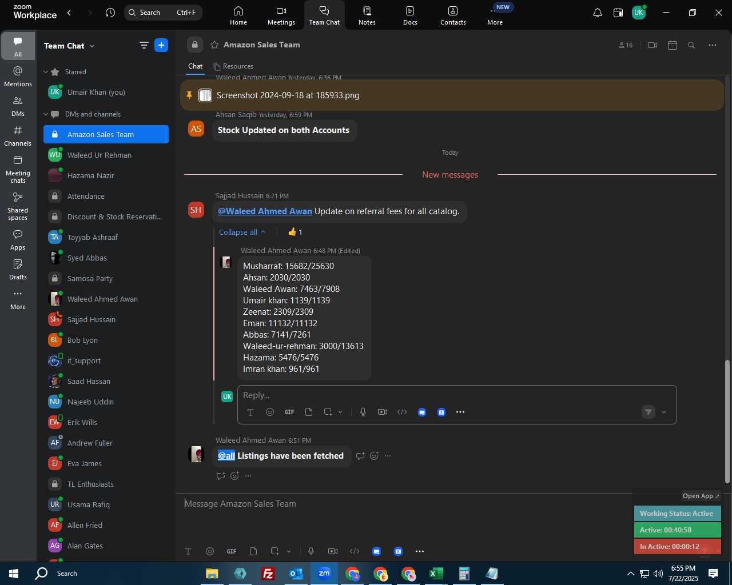
Task: Collapse the DMs and channels section
Action: [46, 114]
